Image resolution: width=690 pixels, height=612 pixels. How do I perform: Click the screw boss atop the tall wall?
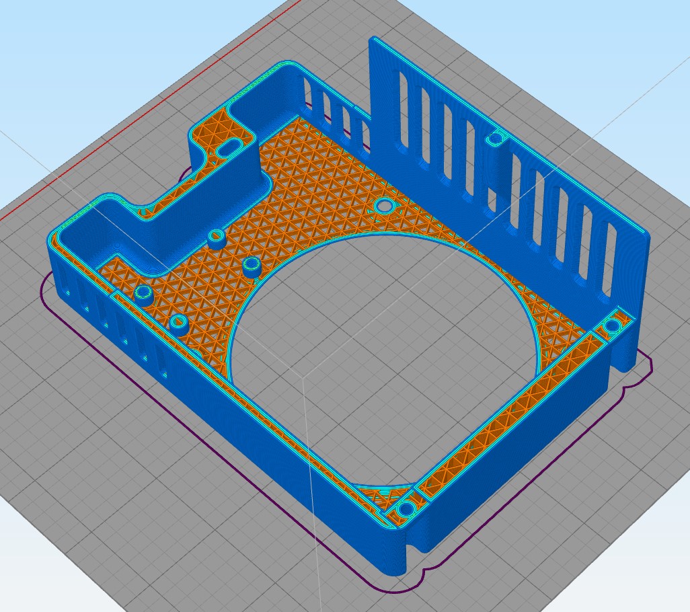(x=495, y=139)
